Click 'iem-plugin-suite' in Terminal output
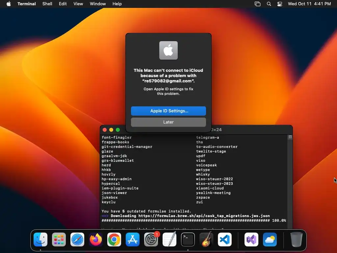 coord(120,188)
